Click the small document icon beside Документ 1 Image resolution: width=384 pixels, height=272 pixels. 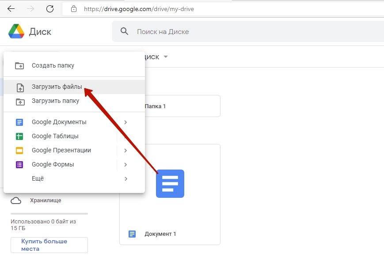[132, 234]
